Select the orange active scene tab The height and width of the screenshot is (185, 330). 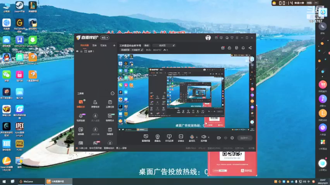point(85,45)
